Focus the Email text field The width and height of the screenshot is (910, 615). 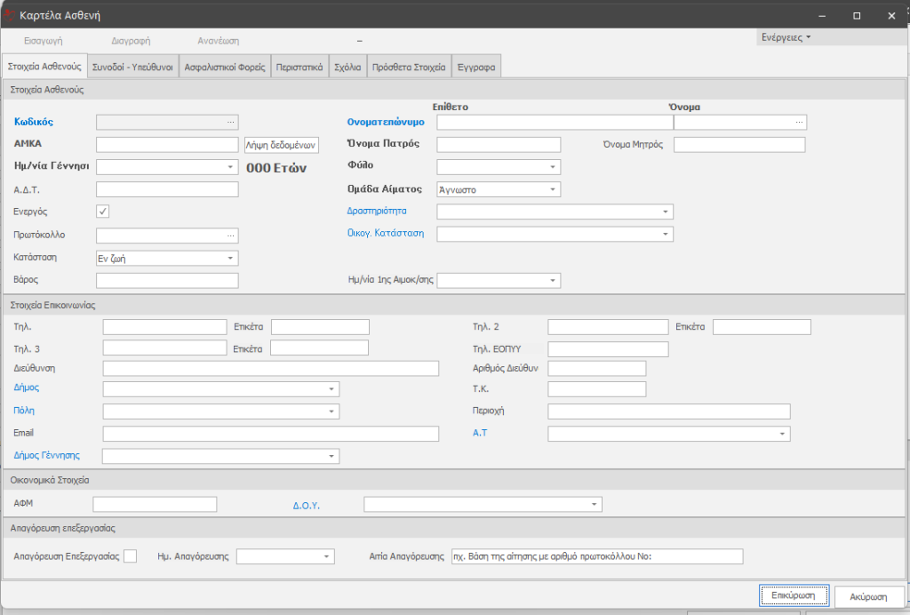click(271, 434)
